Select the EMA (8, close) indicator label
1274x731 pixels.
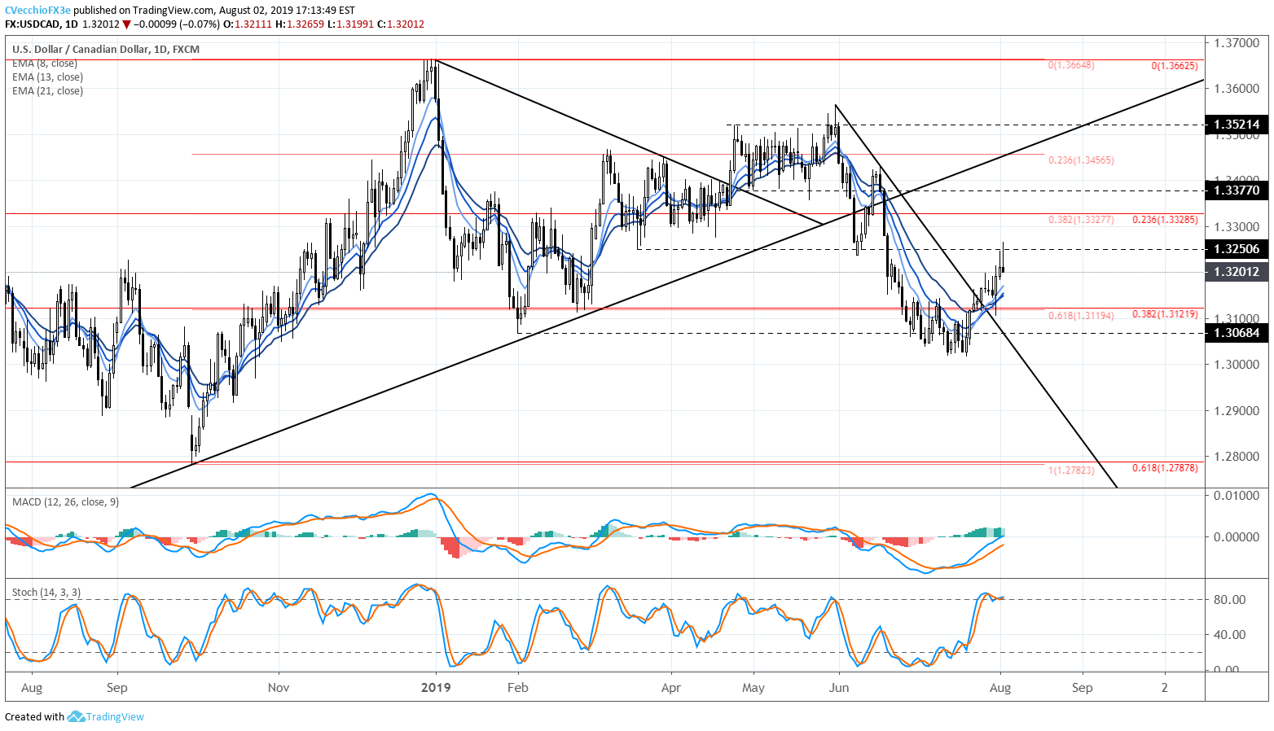[x=44, y=63]
